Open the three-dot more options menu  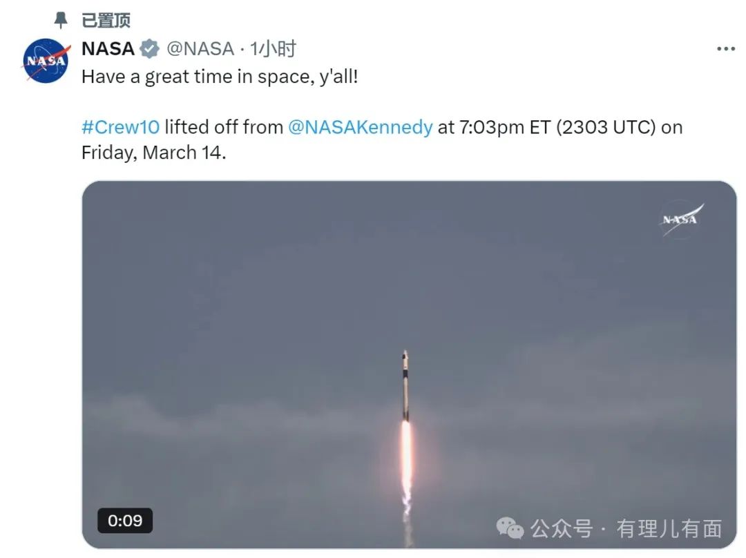click(x=725, y=48)
